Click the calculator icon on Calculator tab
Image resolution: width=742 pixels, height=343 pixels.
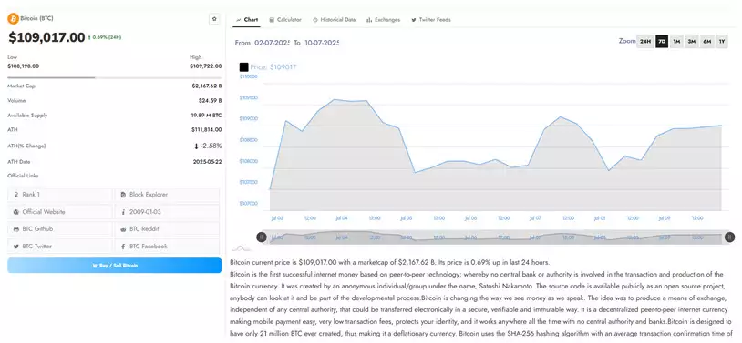272,20
